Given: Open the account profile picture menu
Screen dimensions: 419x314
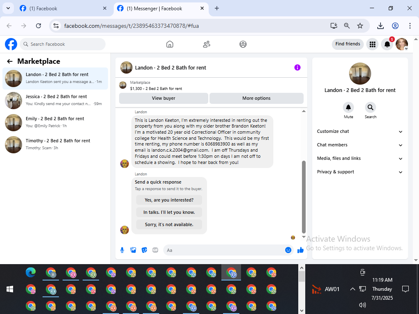Looking at the screenshot, I should coord(402,44).
